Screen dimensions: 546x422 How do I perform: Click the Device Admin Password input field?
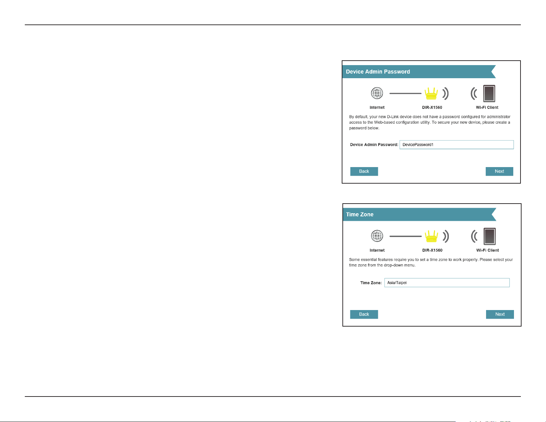[x=456, y=145]
